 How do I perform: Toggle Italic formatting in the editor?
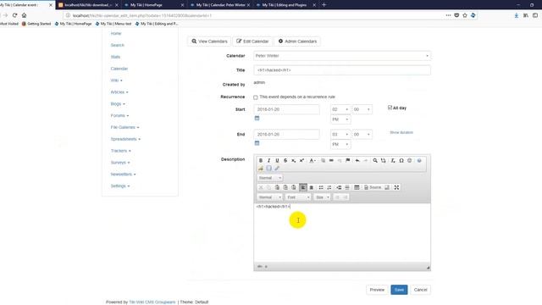click(x=269, y=160)
